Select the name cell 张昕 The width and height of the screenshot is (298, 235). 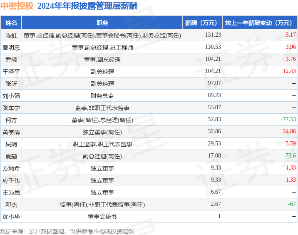coord(11,84)
